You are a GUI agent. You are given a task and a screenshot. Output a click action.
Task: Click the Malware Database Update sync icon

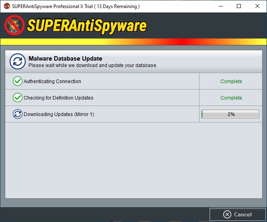(18, 61)
